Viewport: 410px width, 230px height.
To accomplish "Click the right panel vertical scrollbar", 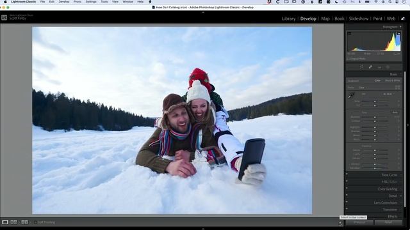I will coord(404,139).
